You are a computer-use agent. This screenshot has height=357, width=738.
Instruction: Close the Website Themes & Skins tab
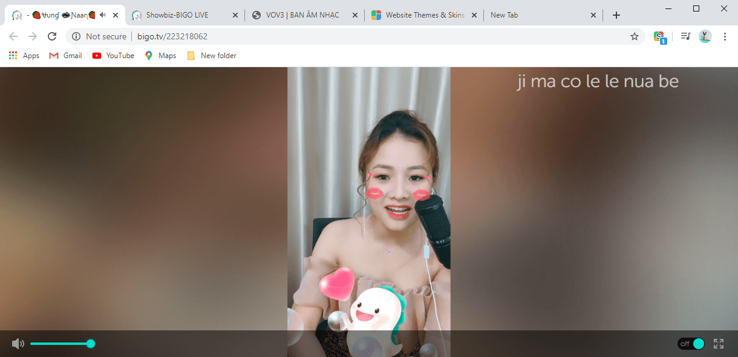[x=474, y=15]
